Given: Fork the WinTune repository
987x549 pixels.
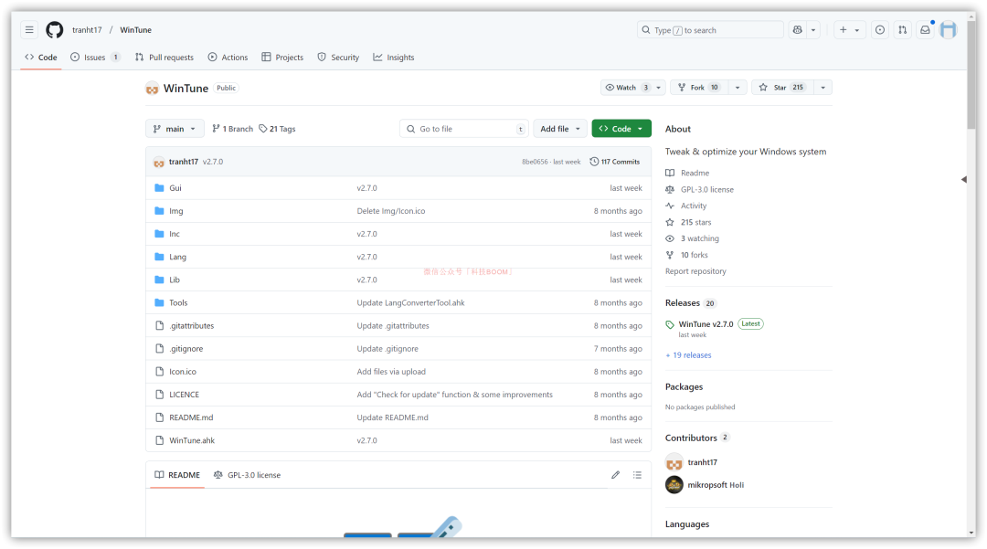Looking at the screenshot, I should (x=698, y=88).
